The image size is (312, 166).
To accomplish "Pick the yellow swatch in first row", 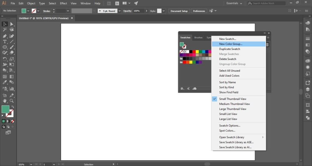I will [197, 52].
